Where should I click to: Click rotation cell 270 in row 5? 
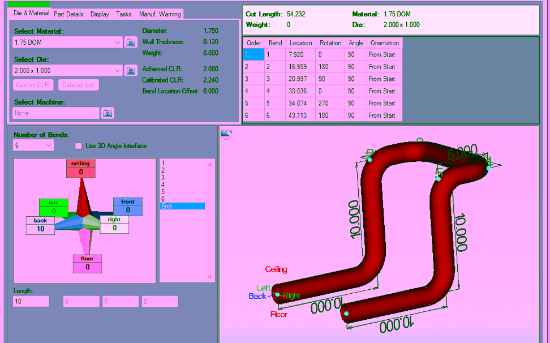[x=330, y=104]
